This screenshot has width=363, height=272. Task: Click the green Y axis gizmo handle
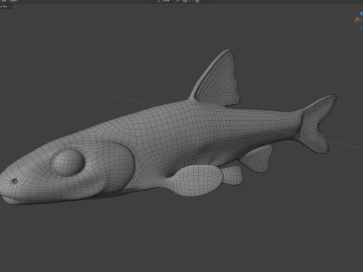(358, 19)
